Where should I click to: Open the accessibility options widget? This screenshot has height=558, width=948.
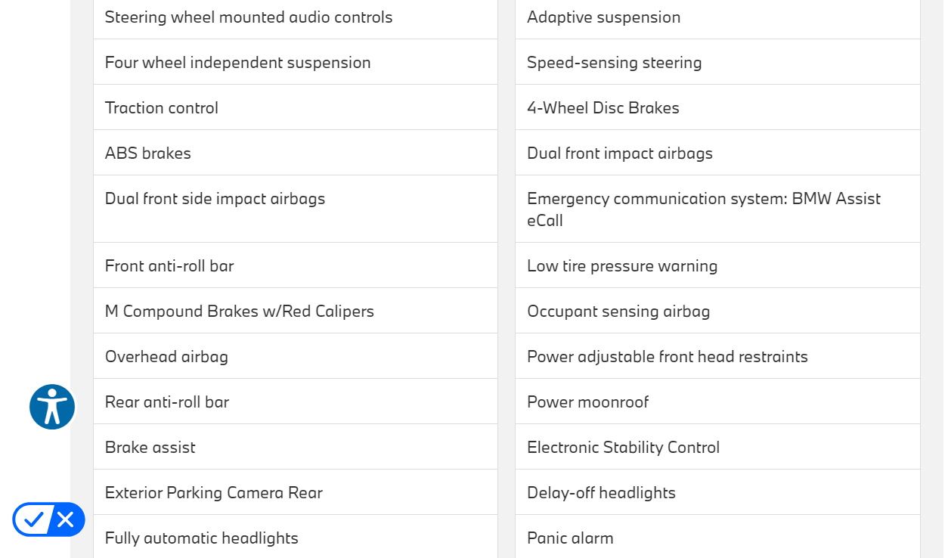[52, 407]
